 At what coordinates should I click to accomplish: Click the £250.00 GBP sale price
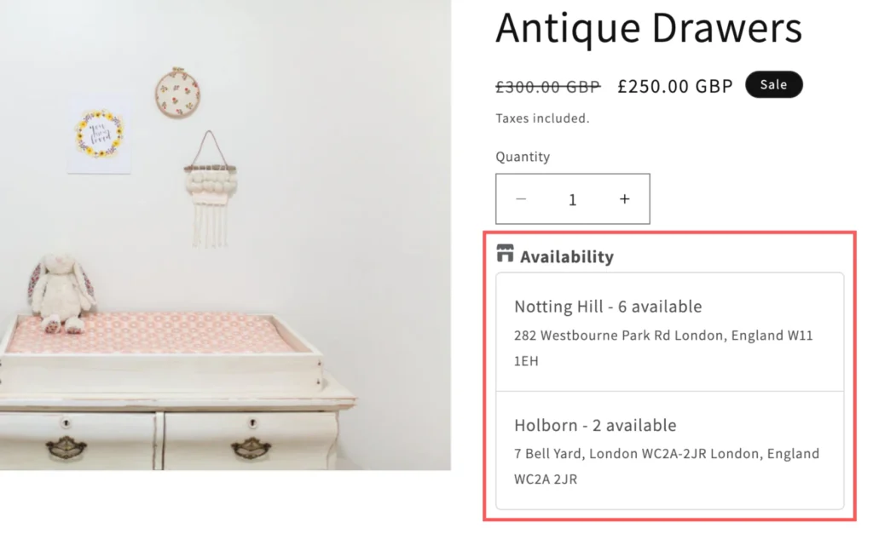click(675, 86)
